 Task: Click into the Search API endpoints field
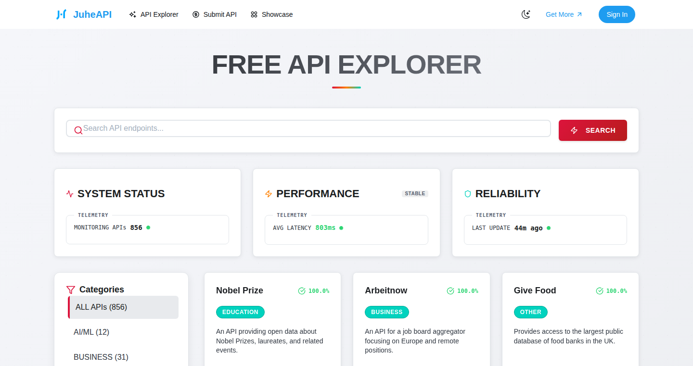pyautogui.click(x=308, y=128)
